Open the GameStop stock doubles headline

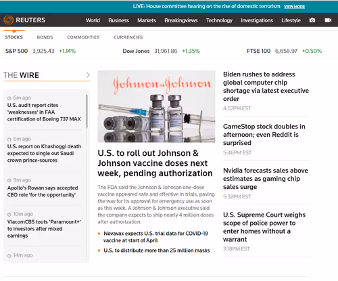264,135
